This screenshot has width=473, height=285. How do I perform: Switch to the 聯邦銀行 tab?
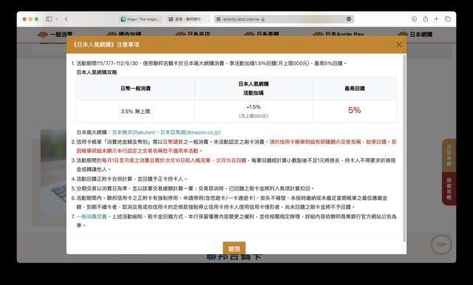point(188,19)
